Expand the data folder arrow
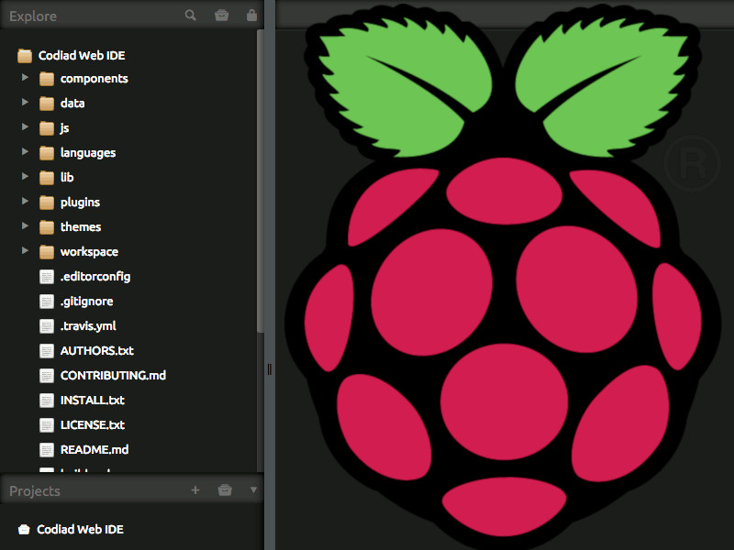734x550 pixels. pyautogui.click(x=26, y=102)
